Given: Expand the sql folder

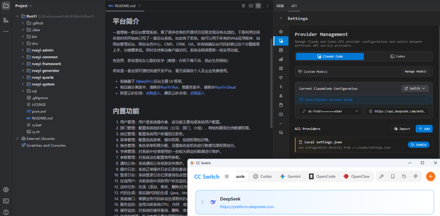Looking at the screenshot, I should tap(23, 91).
